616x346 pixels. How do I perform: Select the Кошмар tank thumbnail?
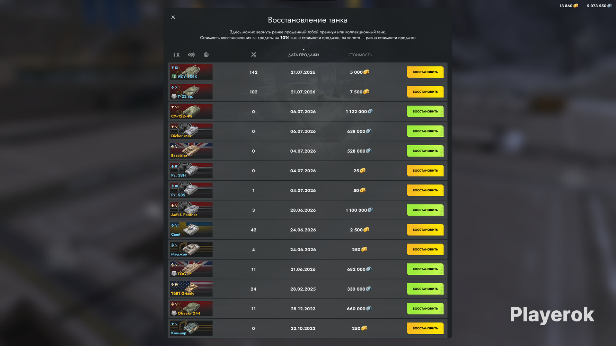tap(191, 328)
